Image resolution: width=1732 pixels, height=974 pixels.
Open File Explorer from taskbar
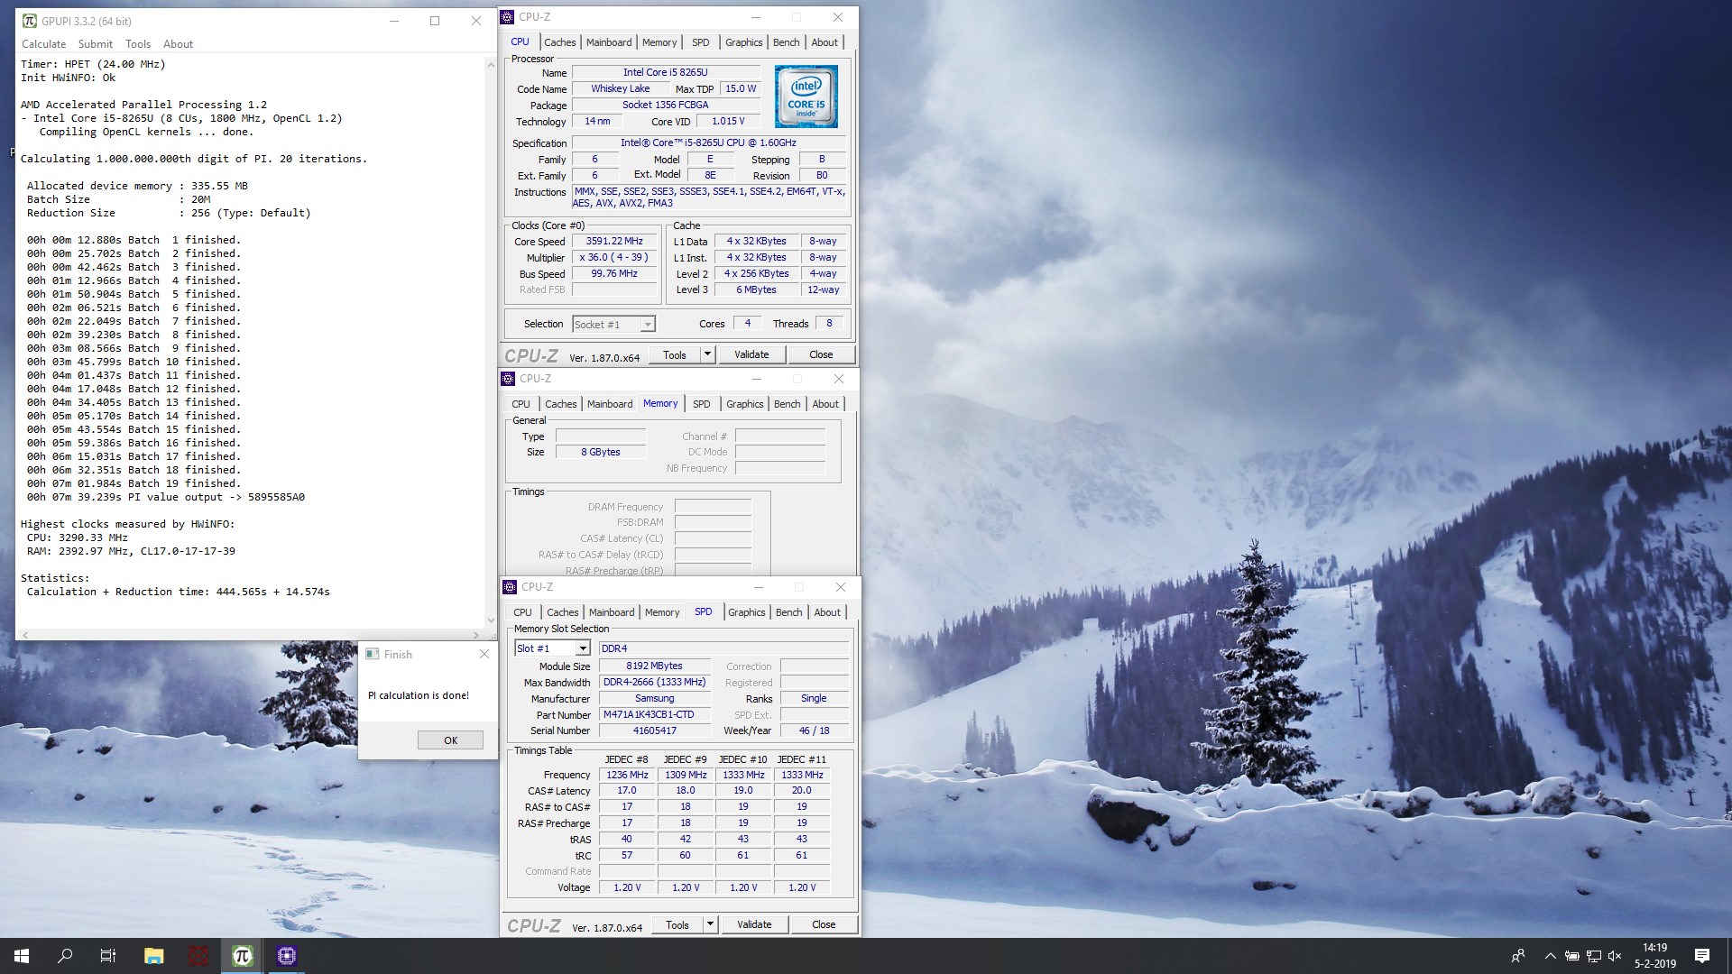[153, 956]
